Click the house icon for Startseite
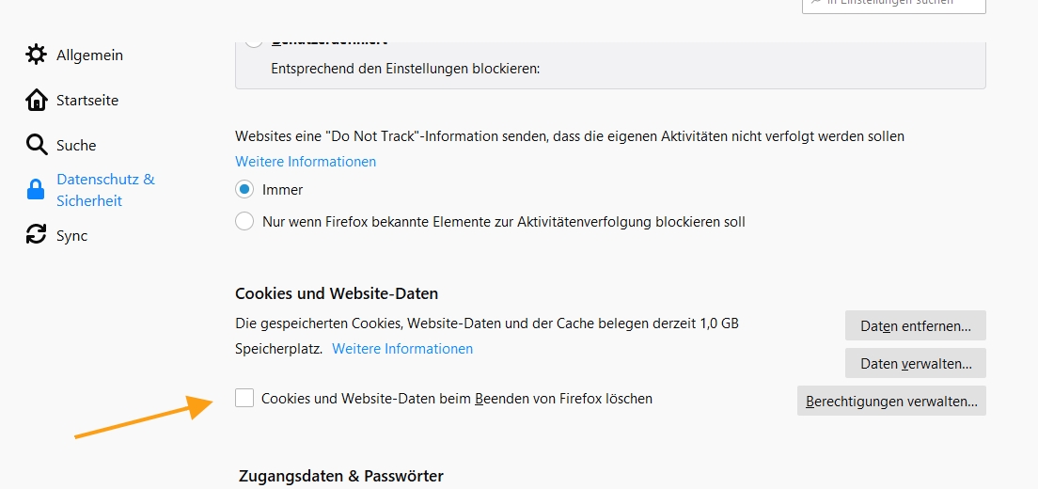 pyautogui.click(x=36, y=100)
